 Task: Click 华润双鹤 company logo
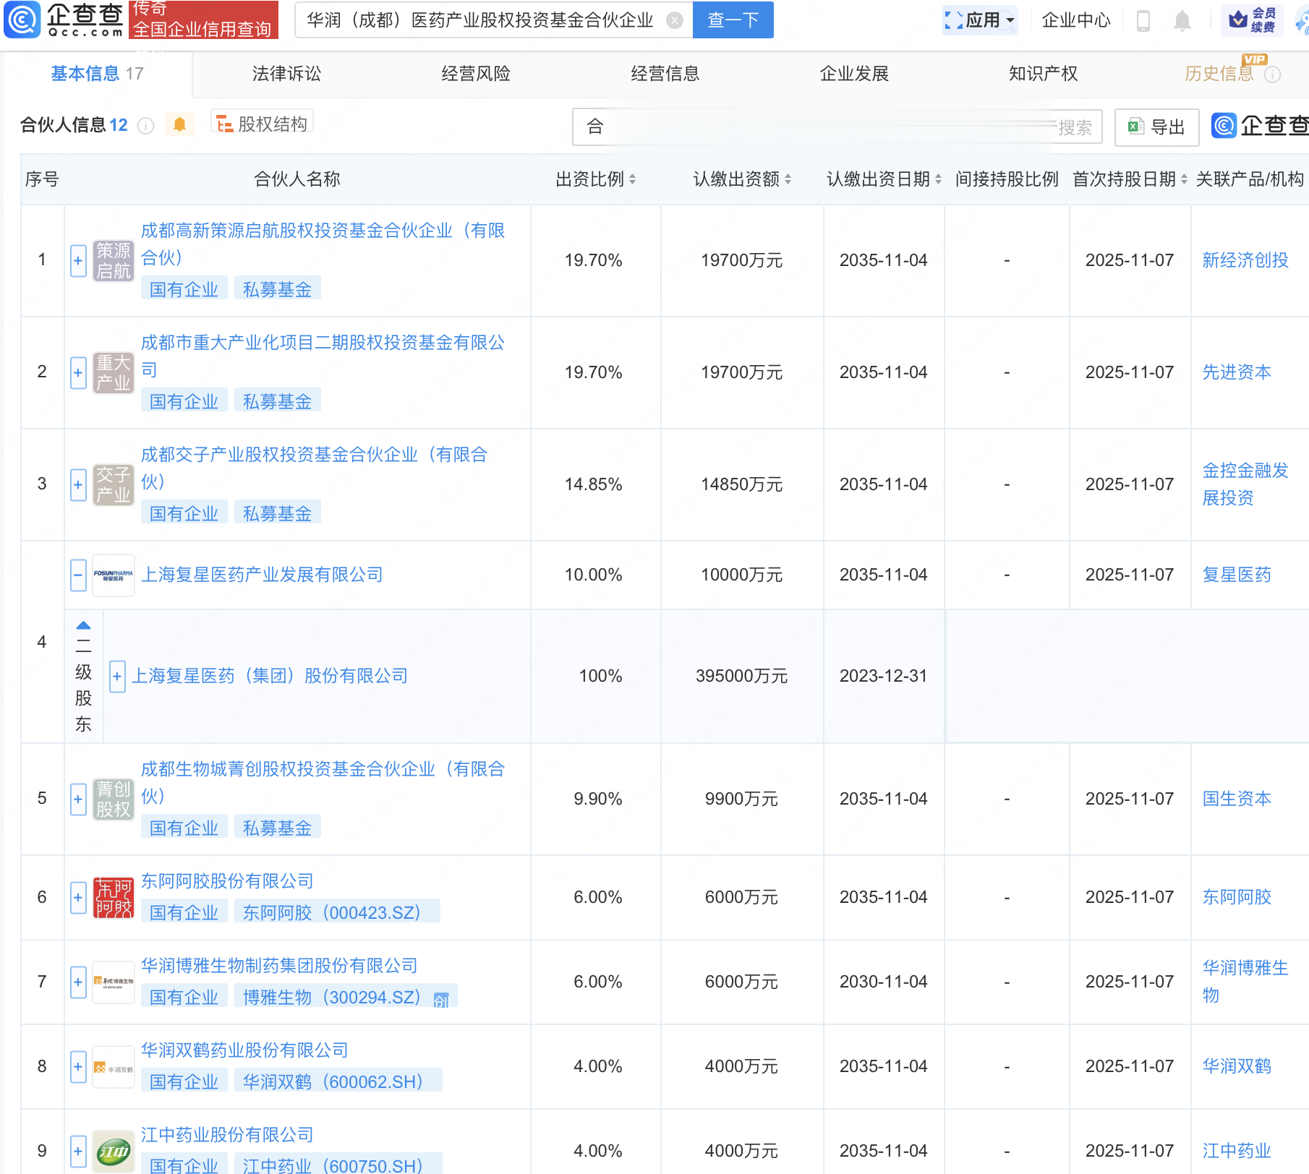point(114,1067)
